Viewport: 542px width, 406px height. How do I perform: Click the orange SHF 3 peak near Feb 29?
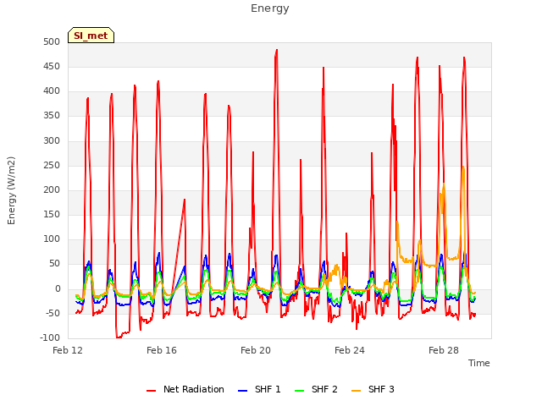(463, 167)
